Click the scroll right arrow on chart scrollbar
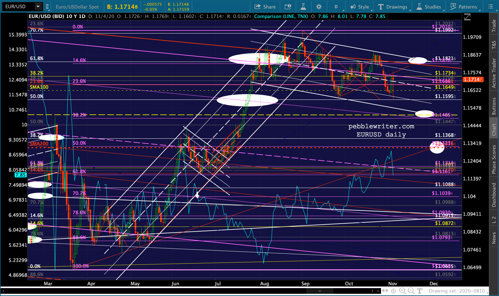Viewport: 499px width, 296px height. [x=379, y=291]
